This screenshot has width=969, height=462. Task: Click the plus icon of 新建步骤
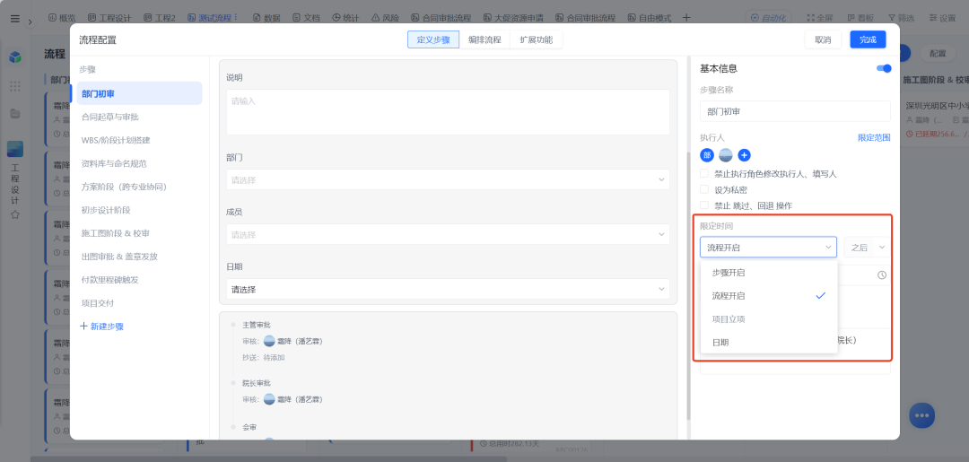[84, 327]
